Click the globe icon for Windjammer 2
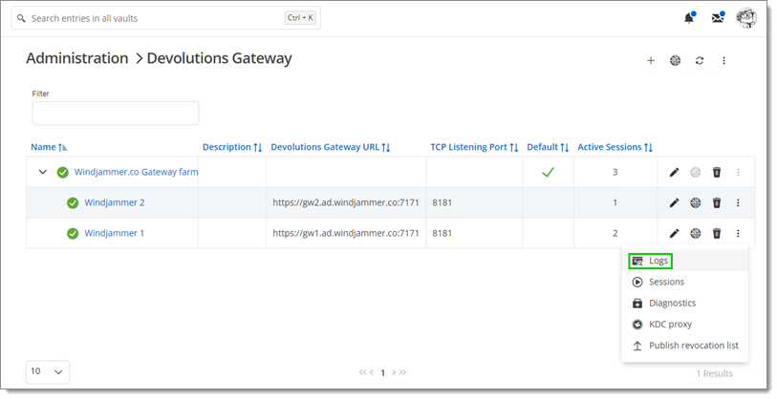The width and height of the screenshot is (777, 399). click(696, 203)
